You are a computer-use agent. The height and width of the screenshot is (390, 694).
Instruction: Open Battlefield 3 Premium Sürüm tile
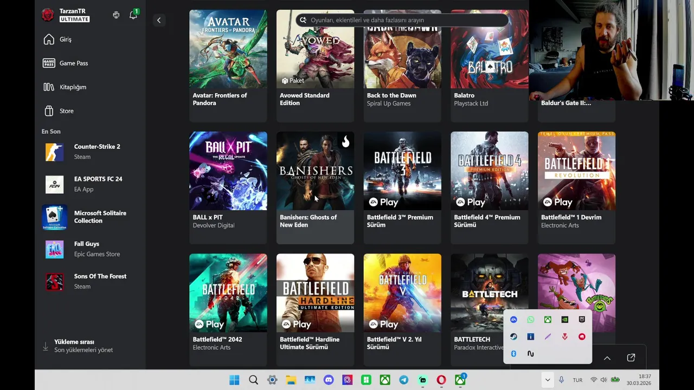pyautogui.click(x=402, y=187)
